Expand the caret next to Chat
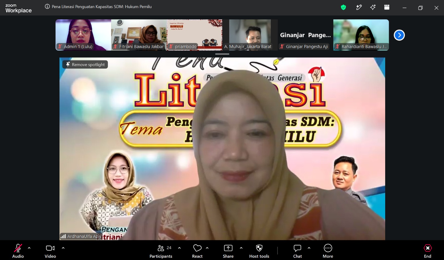 309,248
